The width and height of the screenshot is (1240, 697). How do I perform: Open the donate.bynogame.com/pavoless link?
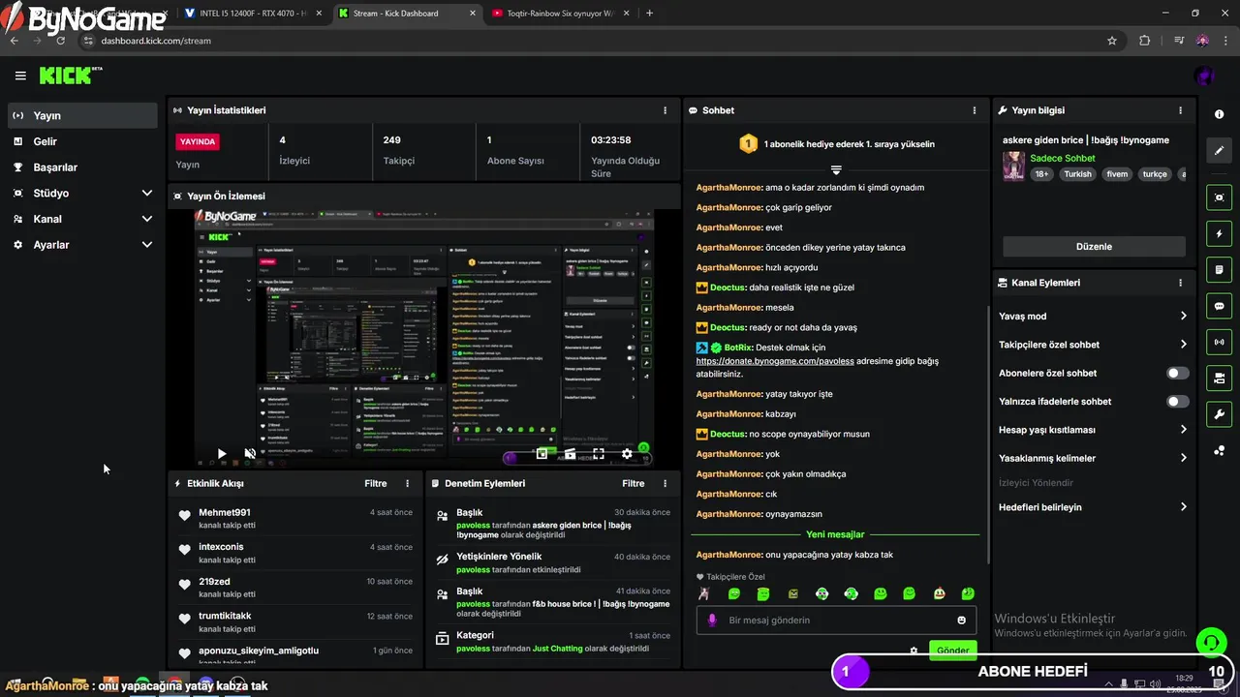click(775, 361)
